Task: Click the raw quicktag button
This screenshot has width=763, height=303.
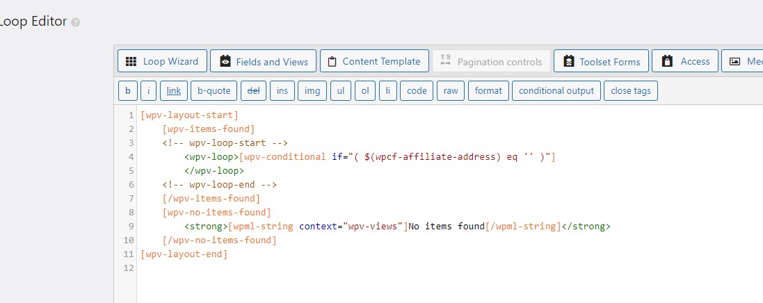Action: point(451,90)
